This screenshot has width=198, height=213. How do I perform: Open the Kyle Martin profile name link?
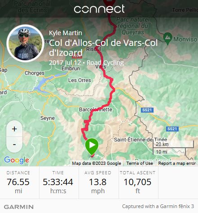pyautogui.click(x=66, y=33)
